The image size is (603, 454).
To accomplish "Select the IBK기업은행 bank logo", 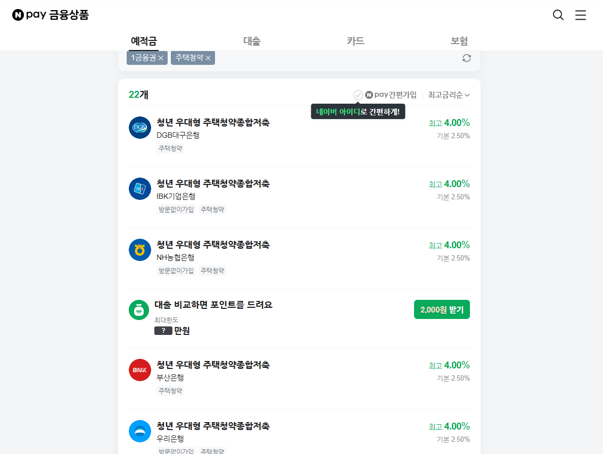I will click(x=139, y=189).
